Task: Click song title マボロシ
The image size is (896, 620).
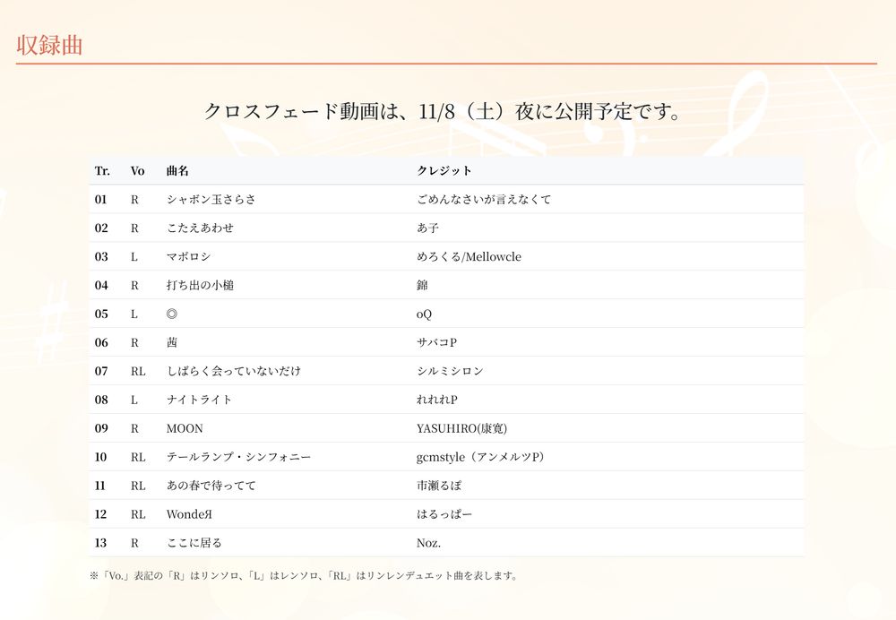Action: [x=188, y=256]
